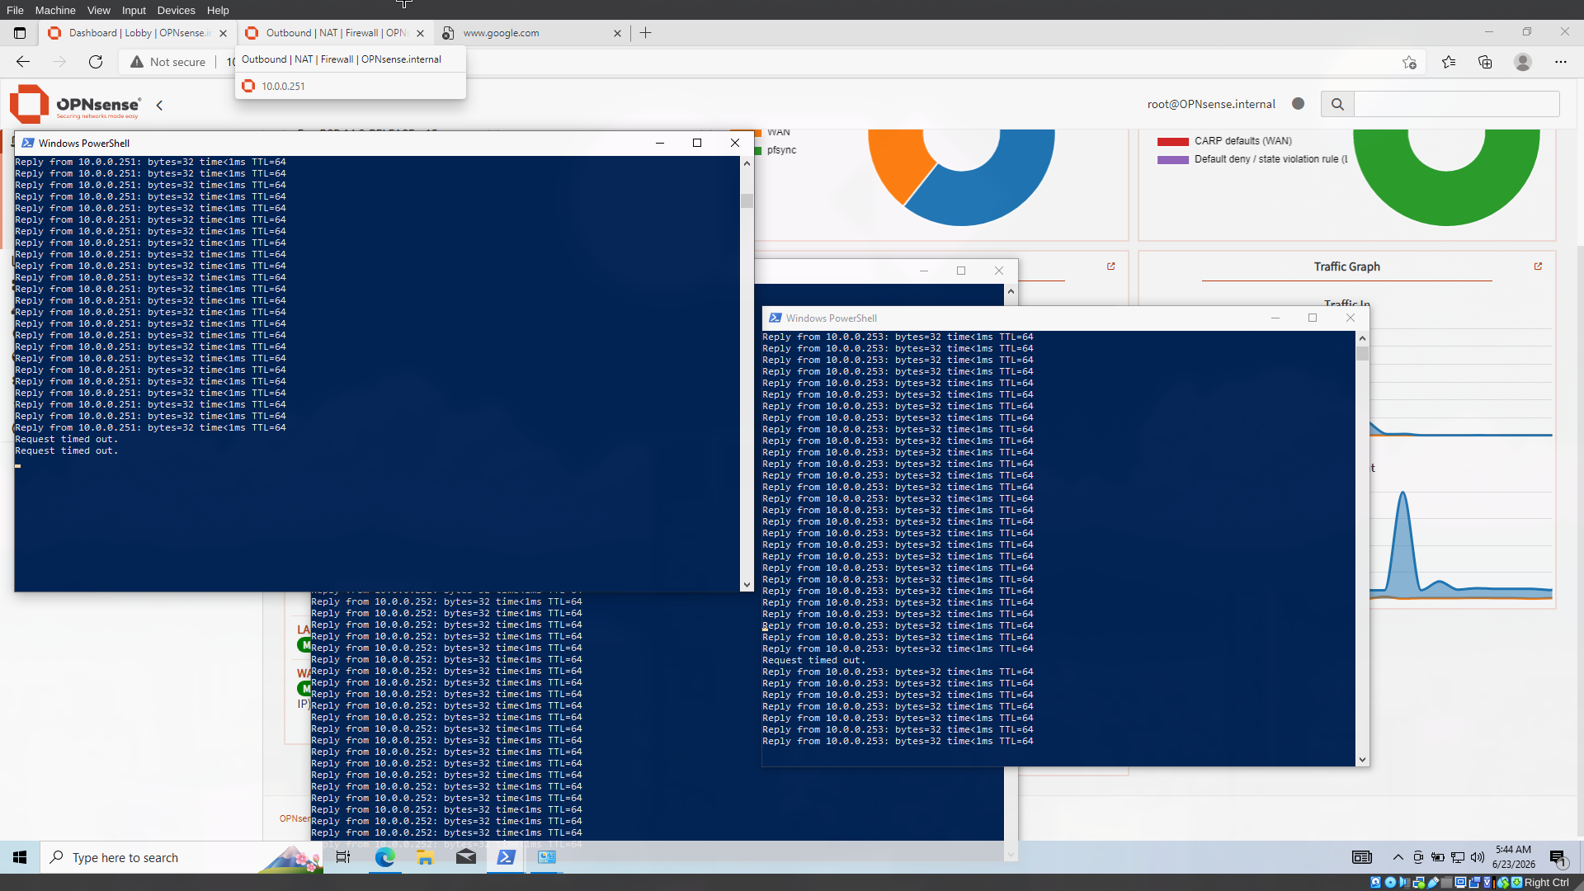The width and height of the screenshot is (1584, 891).
Task: Open the Windows notification center
Action: click(1558, 858)
